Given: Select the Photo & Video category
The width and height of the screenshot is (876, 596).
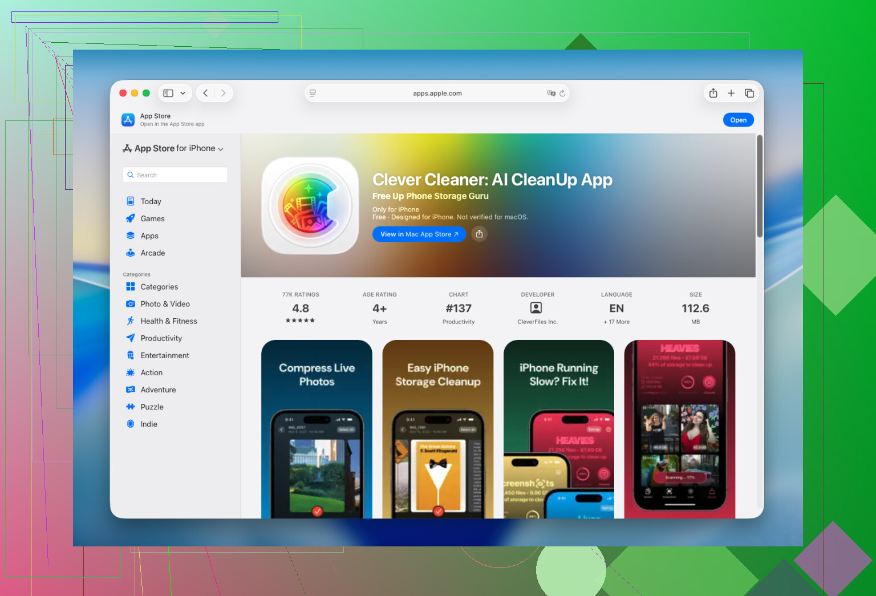Looking at the screenshot, I should 165,304.
